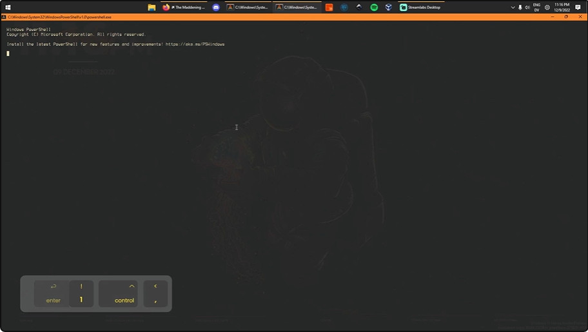Open the volume control in the system tray
Viewport: 588px width, 332px height.
pos(527,7)
